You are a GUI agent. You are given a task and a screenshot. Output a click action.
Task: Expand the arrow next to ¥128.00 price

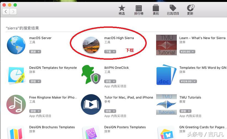(x=195, y=81)
